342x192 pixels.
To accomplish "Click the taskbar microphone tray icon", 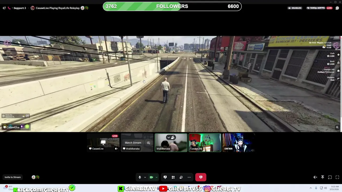I will 316,188.
